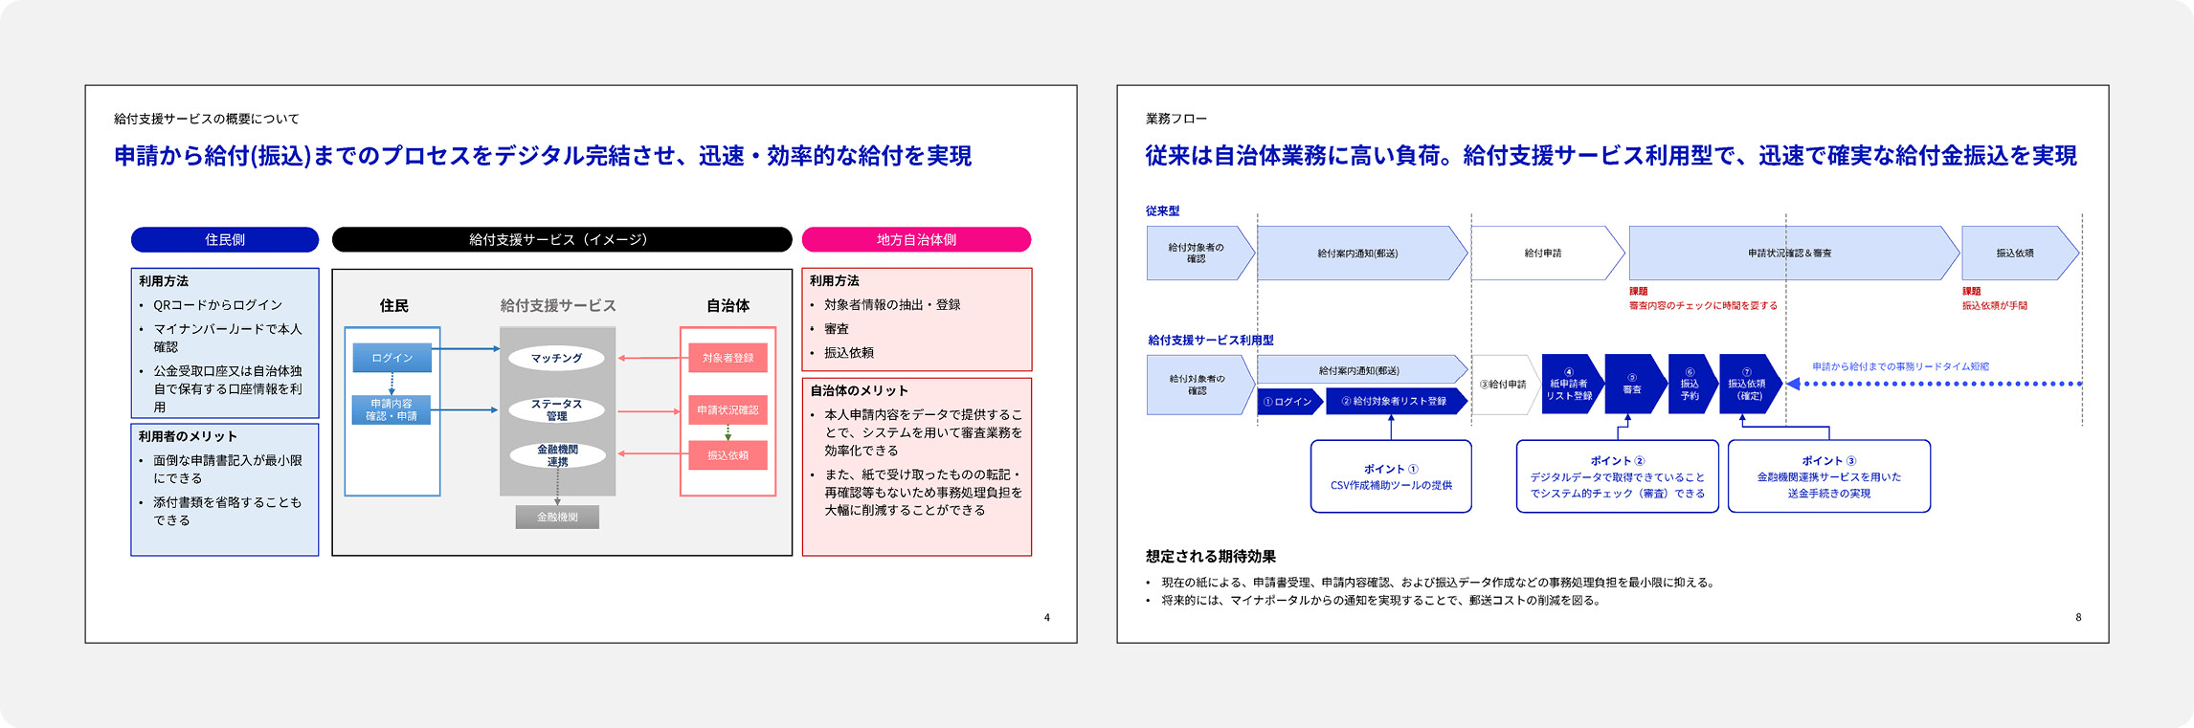Click the white 給付申請 arrow in 従来型 row
Image resolution: width=2194 pixels, height=728 pixels.
(x=1548, y=254)
